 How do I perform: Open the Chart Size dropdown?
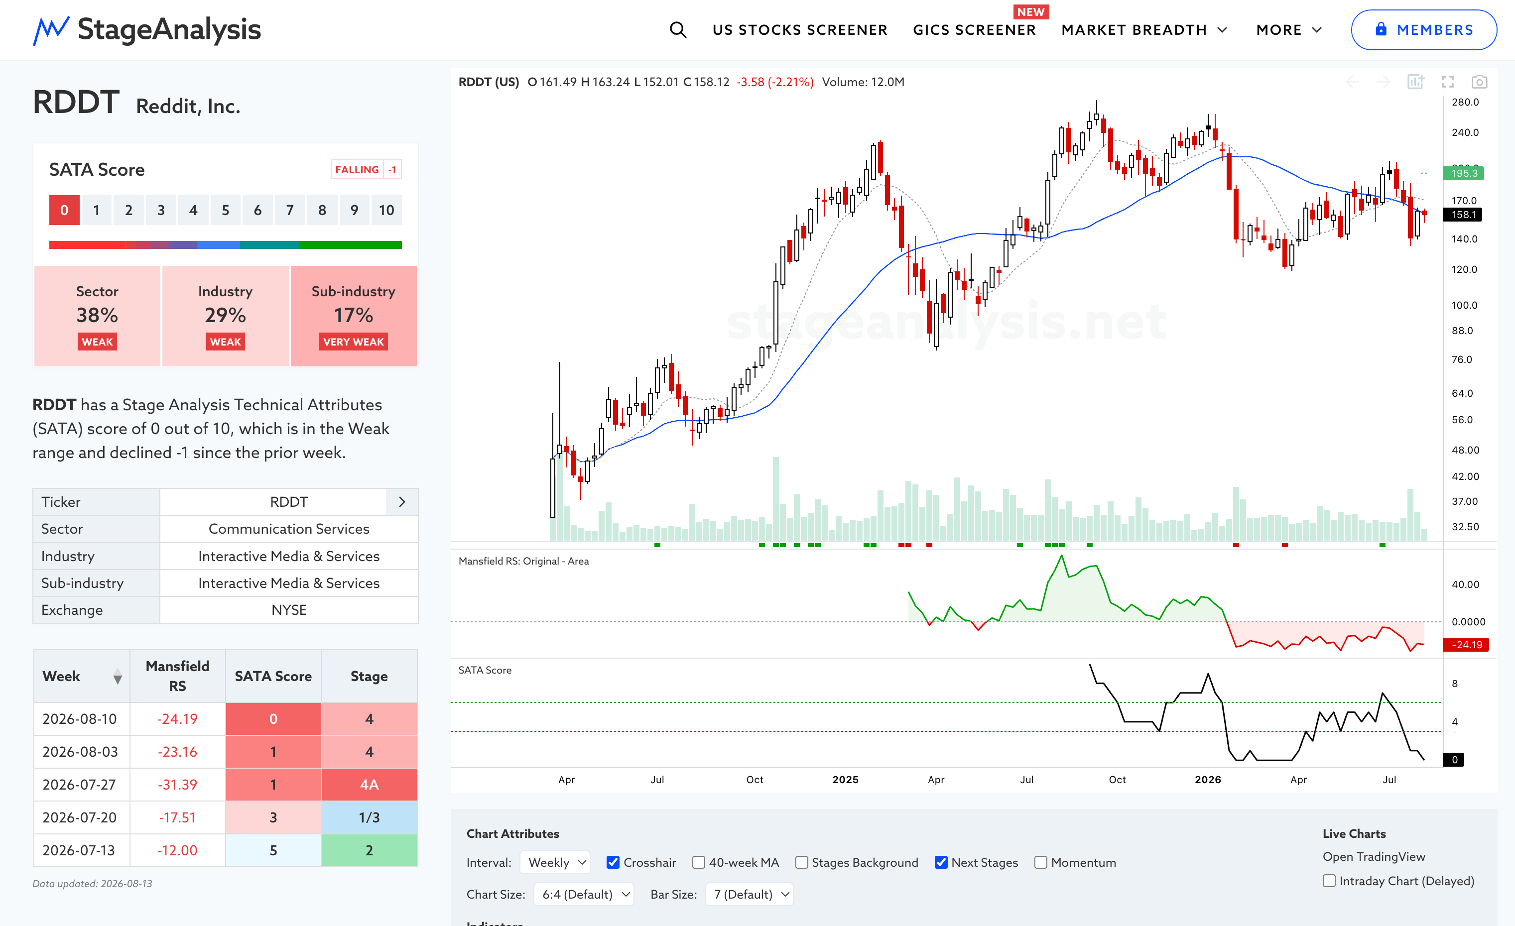(584, 894)
